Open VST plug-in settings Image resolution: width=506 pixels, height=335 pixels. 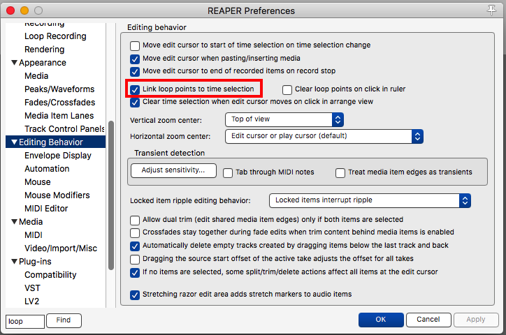tap(32, 288)
